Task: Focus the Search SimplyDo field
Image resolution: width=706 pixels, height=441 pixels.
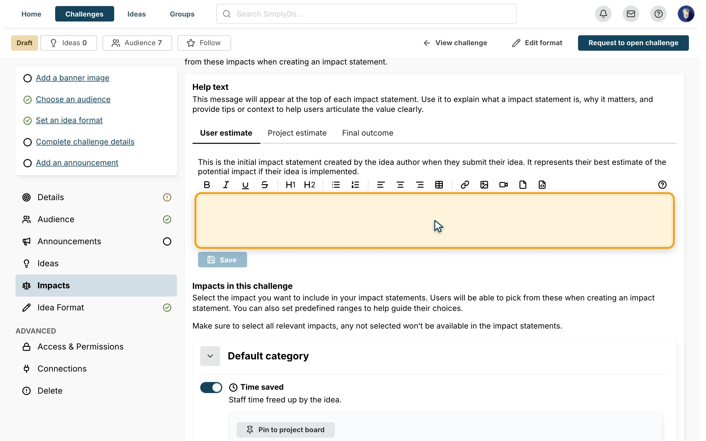Action: coord(367,14)
